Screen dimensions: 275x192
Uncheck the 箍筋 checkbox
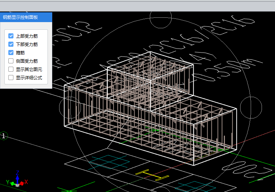tap(11, 53)
